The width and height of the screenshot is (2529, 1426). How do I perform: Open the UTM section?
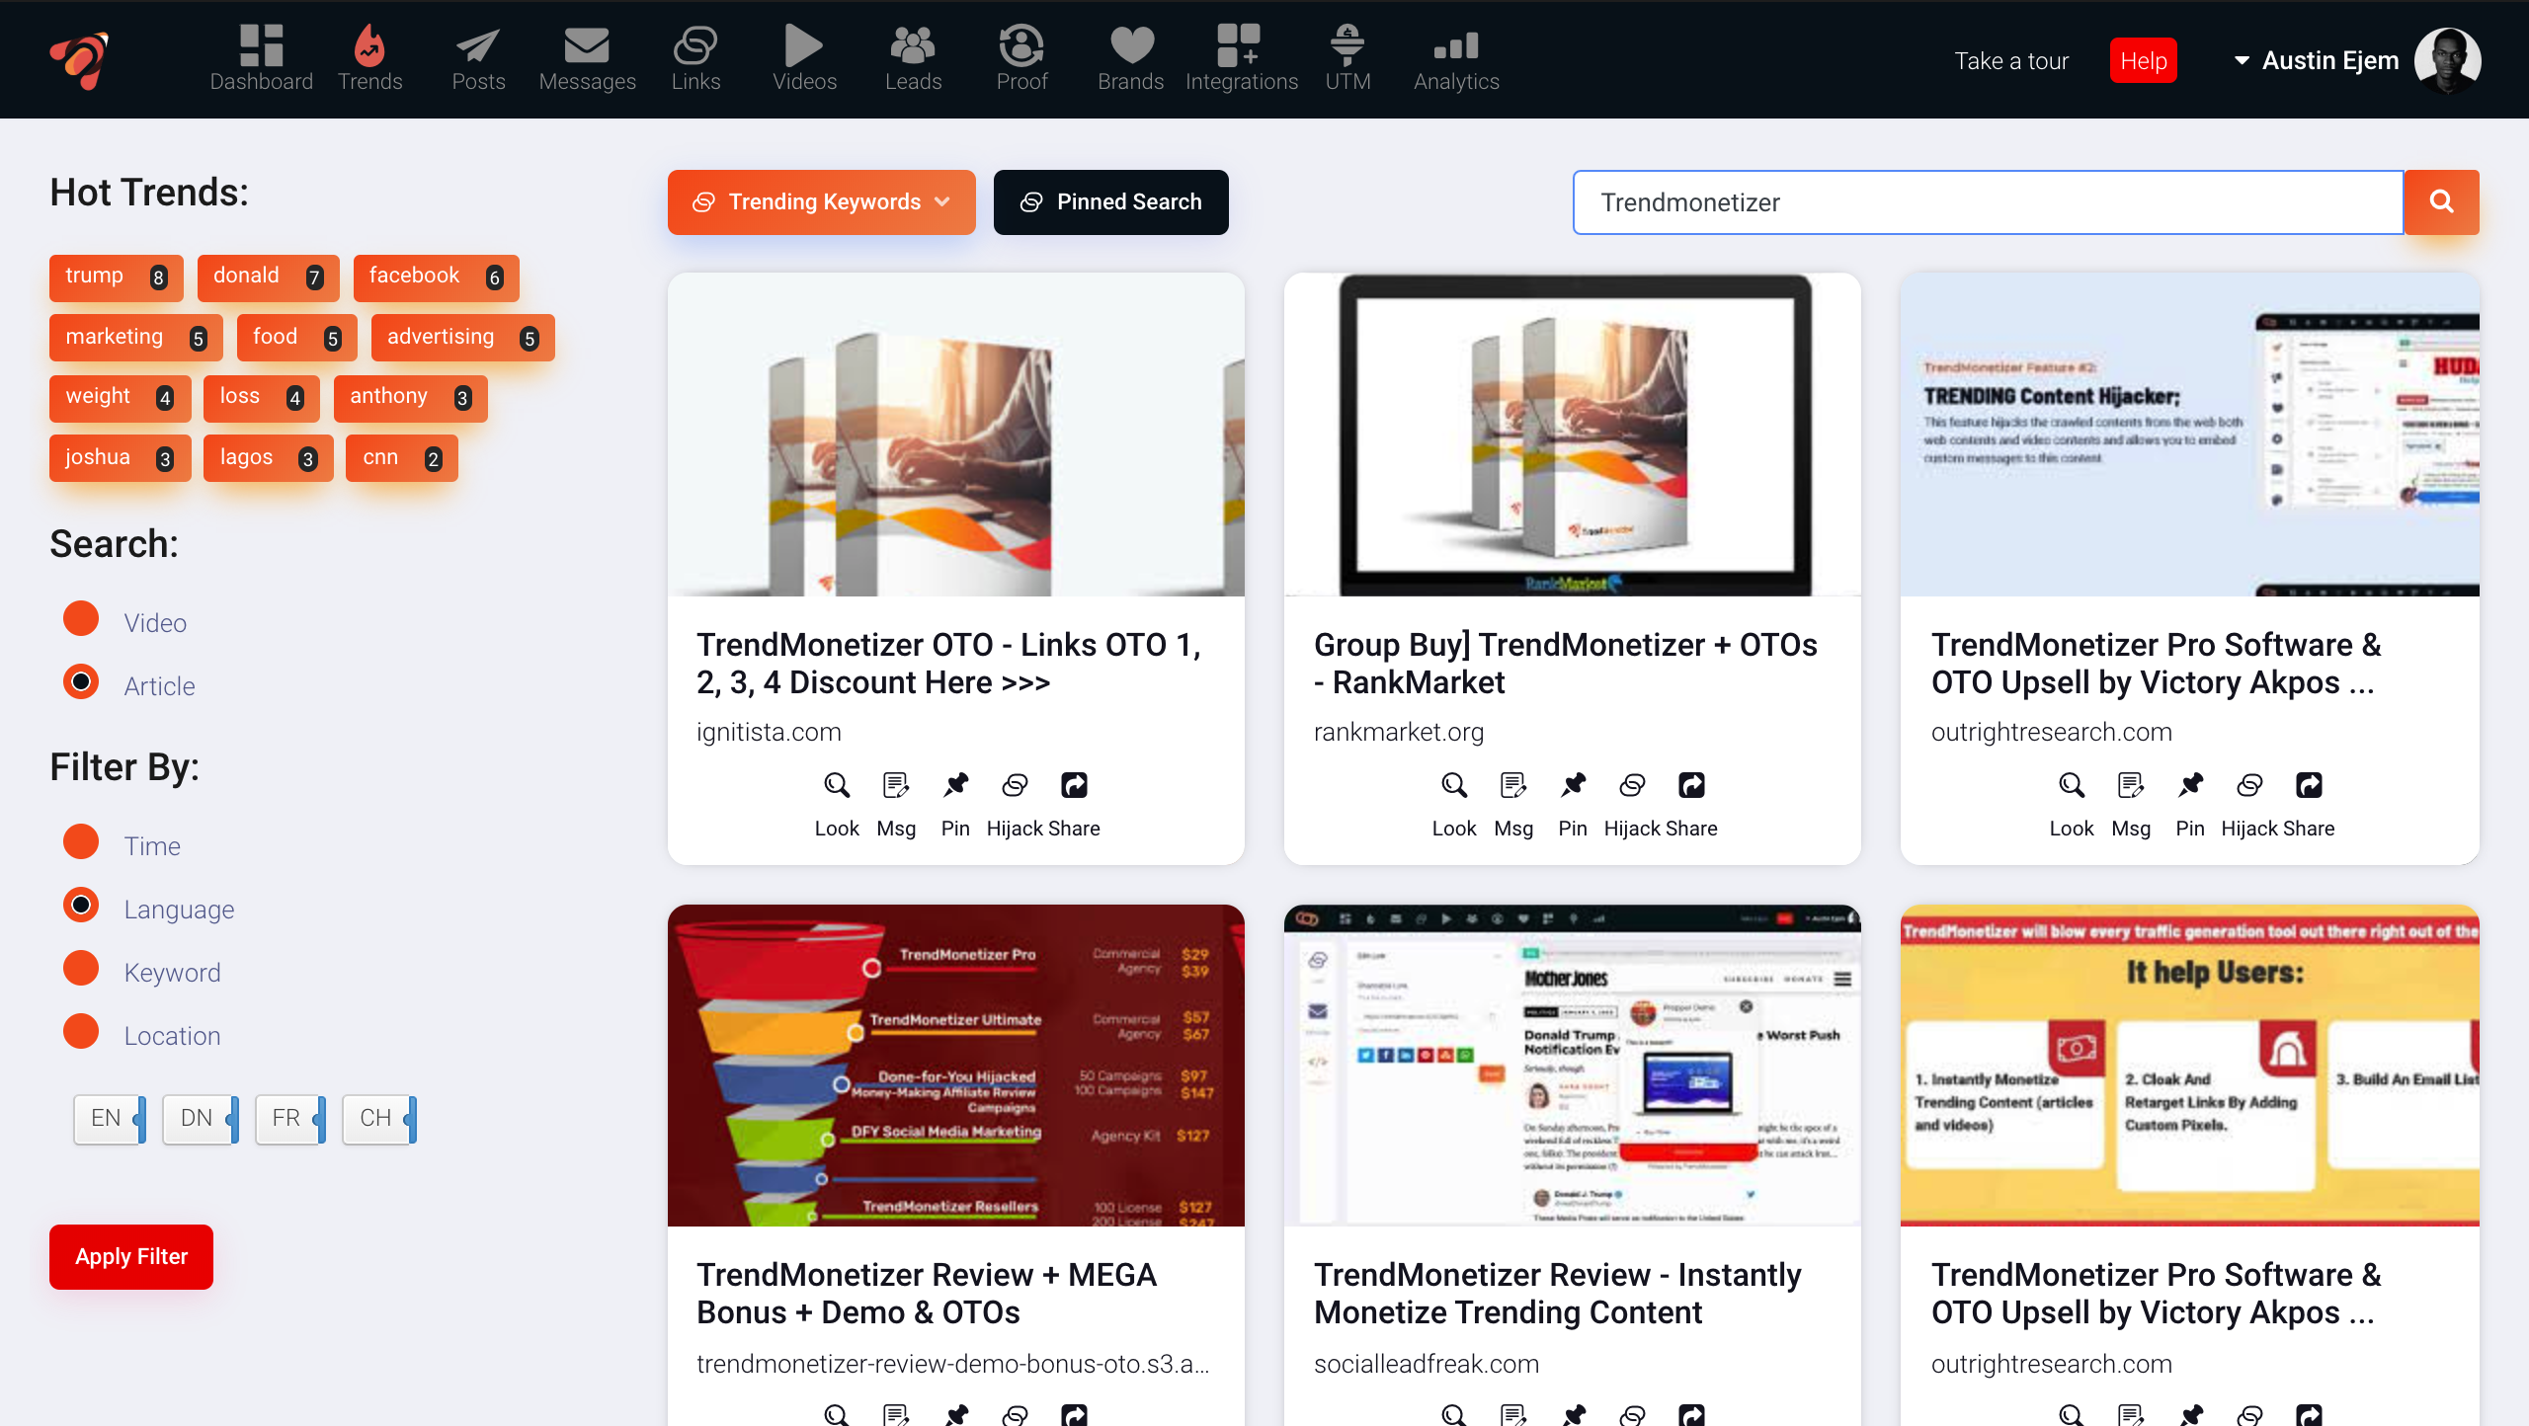[1347, 59]
